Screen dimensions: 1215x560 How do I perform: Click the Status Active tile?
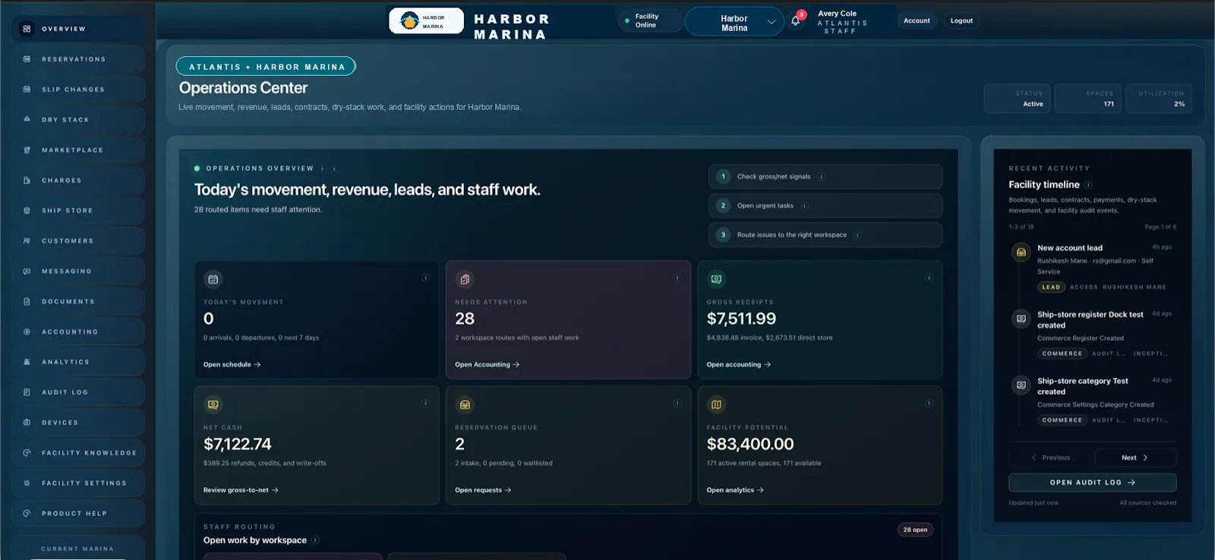tap(1018, 99)
